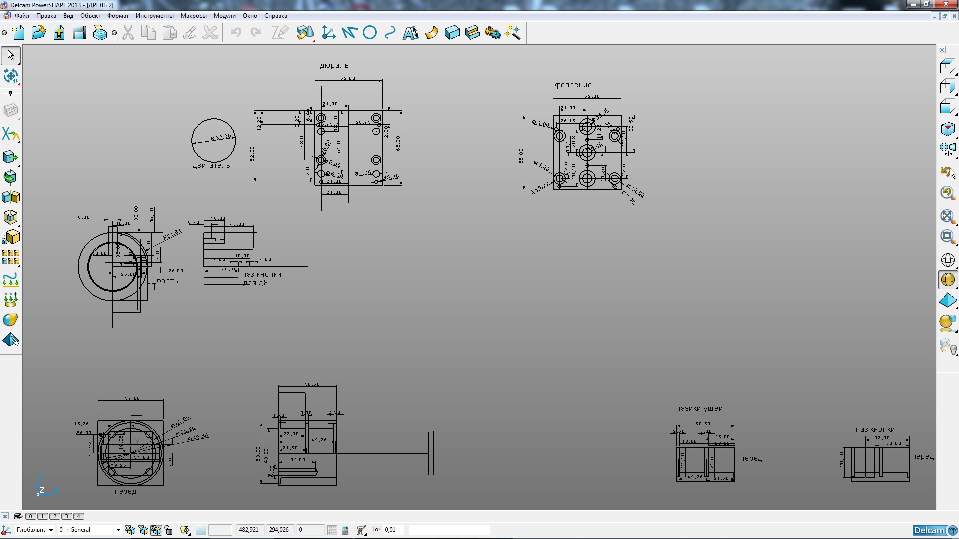Click the tolerance value input field
Screen dimensions: 959x539
click(393, 530)
